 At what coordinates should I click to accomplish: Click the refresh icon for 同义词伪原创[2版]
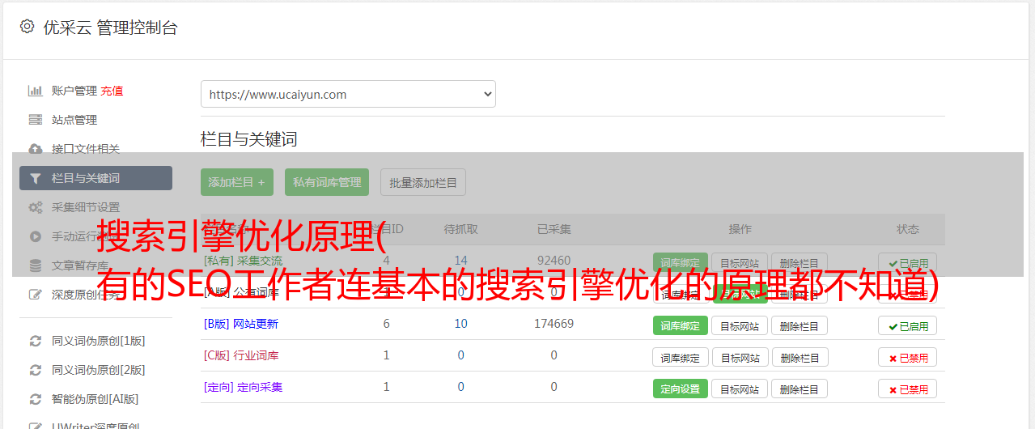pos(36,370)
